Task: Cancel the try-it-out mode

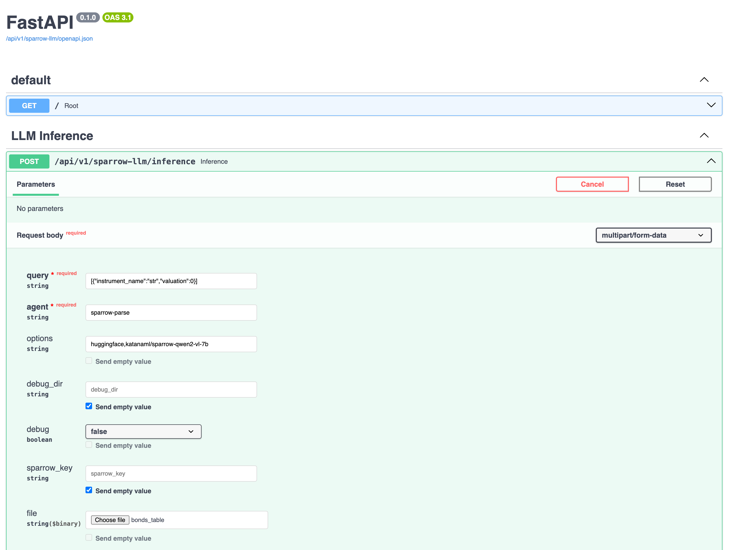Action: click(x=592, y=184)
